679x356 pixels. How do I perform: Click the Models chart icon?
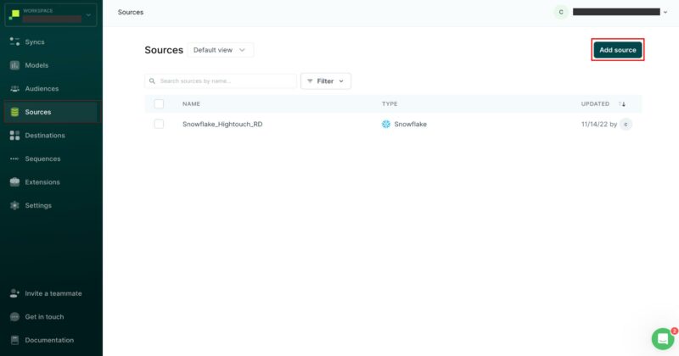(x=14, y=65)
